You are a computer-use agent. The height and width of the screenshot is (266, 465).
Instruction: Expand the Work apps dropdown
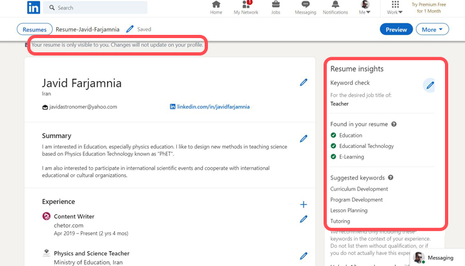point(395,8)
